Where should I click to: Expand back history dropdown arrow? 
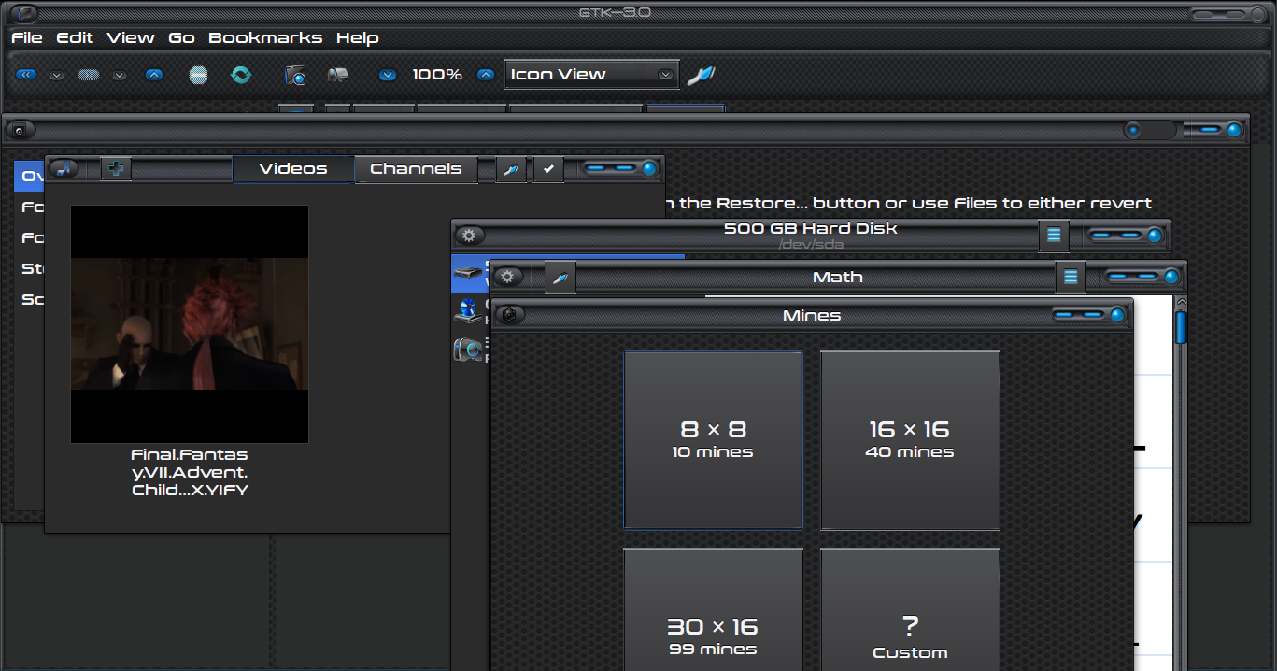(57, 76)
